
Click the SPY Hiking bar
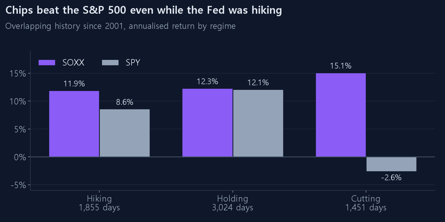point(125,133)
